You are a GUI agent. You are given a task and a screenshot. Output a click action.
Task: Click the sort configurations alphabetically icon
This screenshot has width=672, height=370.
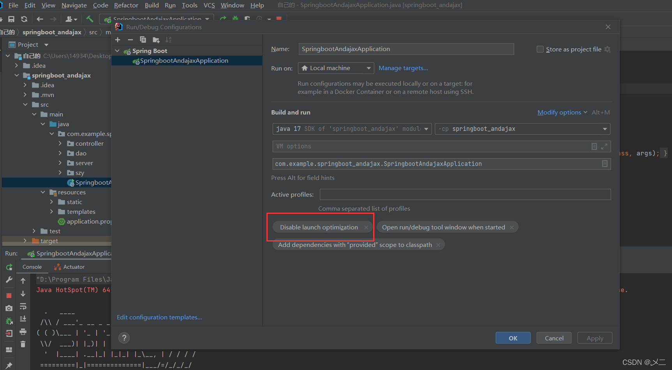168,40
